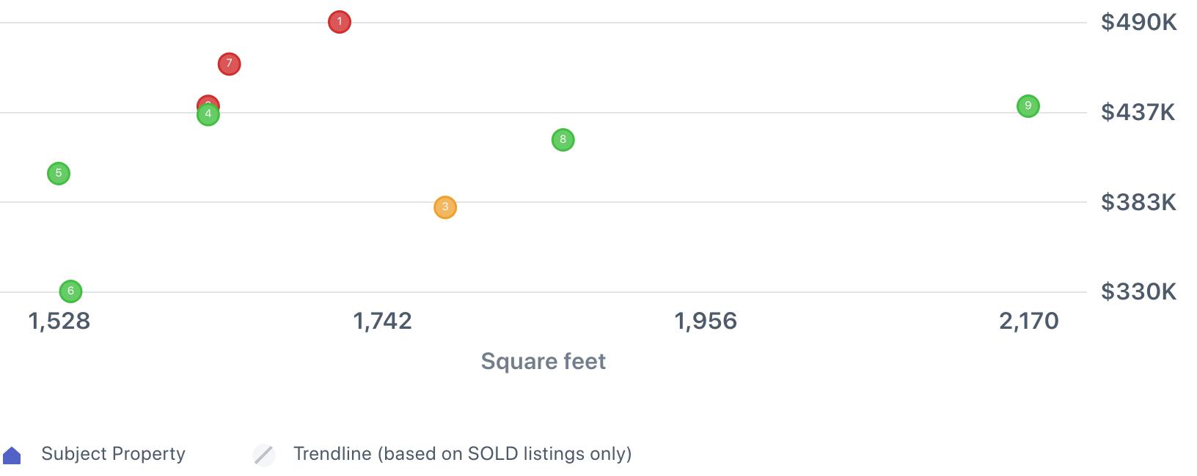Select green marker 5 on chart
Image resolution: width=1197 pixels, height=476 pixels.
pos(59,174)
